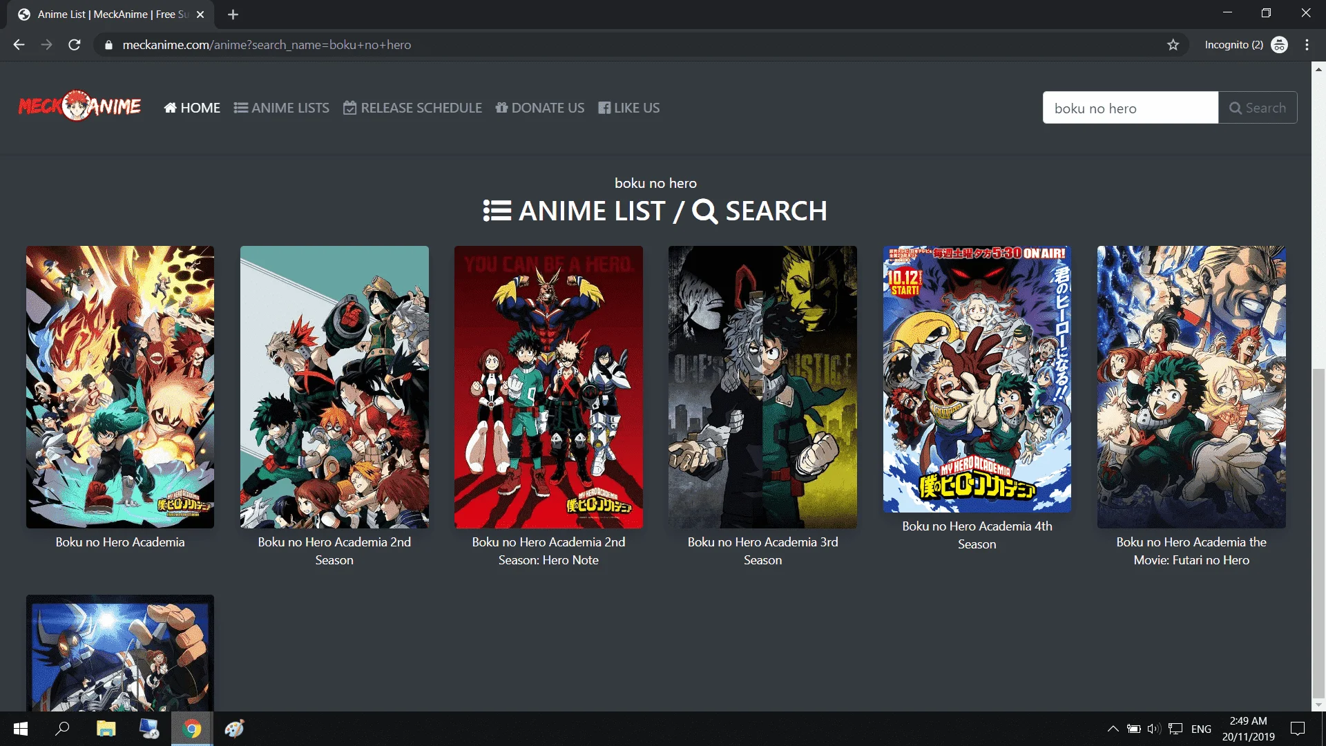Click the volume speaker tray icon
Screen dimensions: 1326x746
[1154, 729]
